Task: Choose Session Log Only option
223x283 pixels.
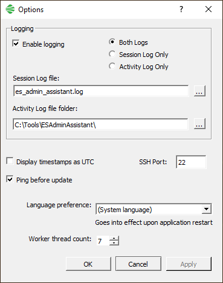Action: [x=112, y=54]
